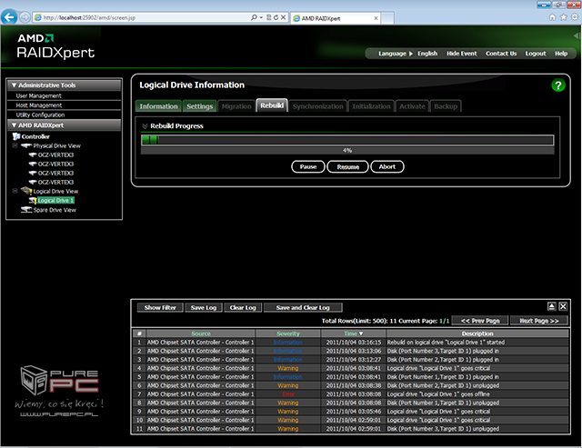Stop loading with the address bar X icon
The height and width of the screenshot is (448, 582).
coord(283,17)
